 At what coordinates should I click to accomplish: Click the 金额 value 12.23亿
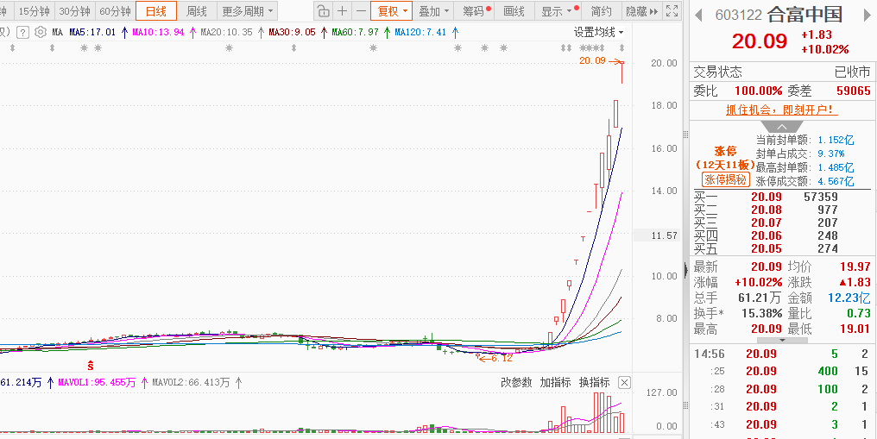[849, 298]
